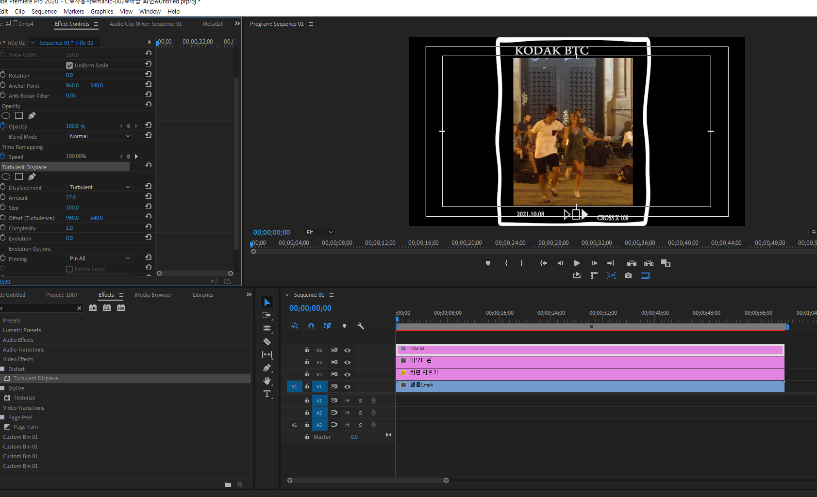The height and width of the screenshot is (497, 817).
Task: Mute audio track A1
Action: [347, 401]
